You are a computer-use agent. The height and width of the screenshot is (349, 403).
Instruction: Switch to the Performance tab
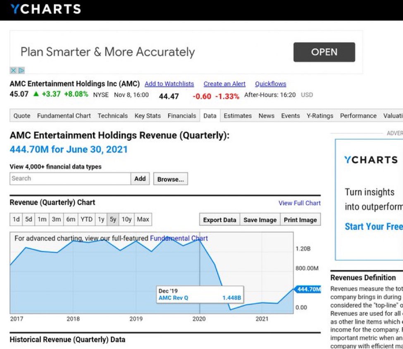click(358, 116)
